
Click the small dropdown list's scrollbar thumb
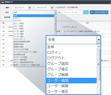click(x=55, y=24)
